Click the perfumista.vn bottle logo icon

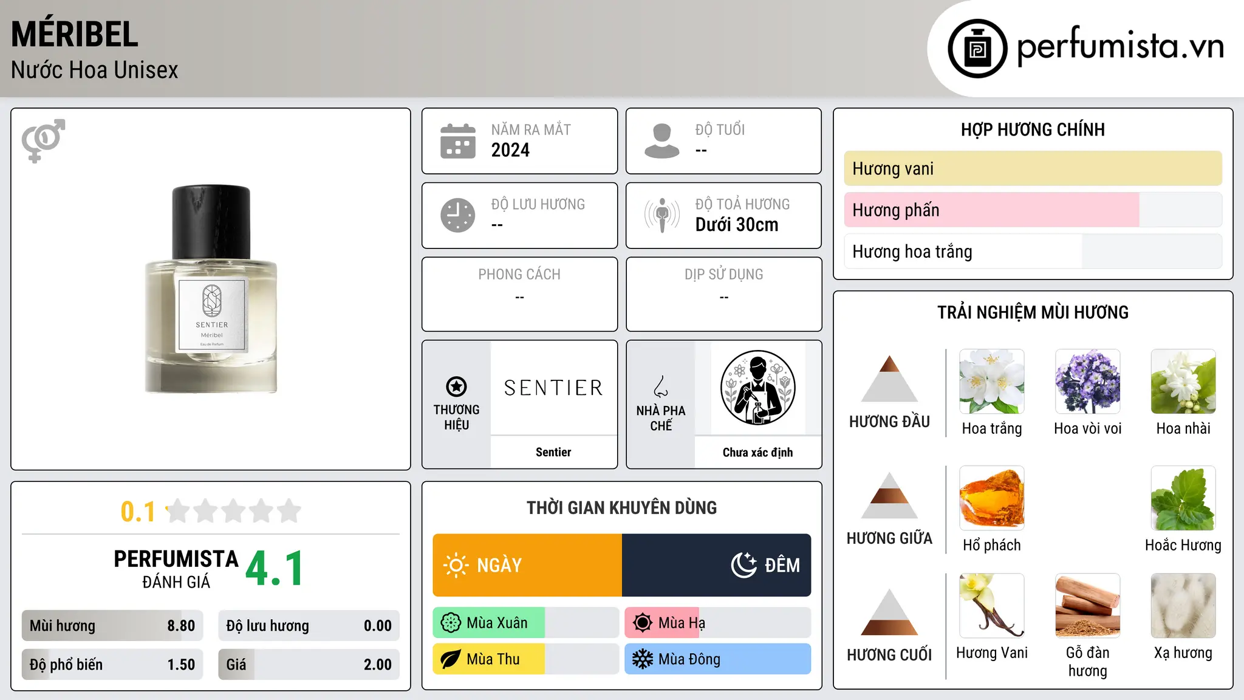pyautogui.click(x=977, y=49)
